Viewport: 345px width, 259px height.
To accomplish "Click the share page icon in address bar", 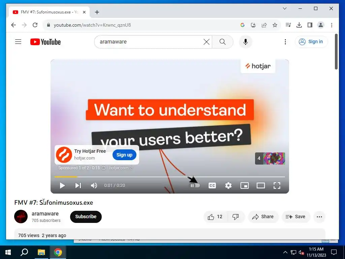I will pyautogui.click(x=264, y=25).
